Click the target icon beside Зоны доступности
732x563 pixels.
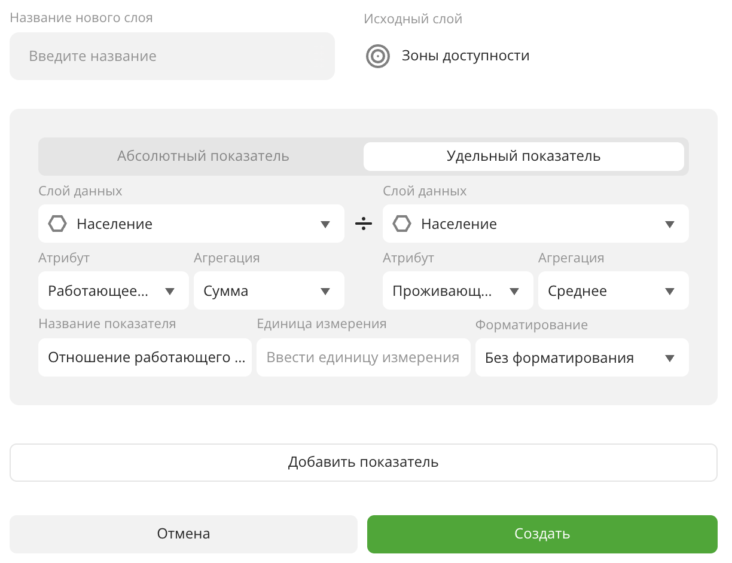(x=377, y=56)
